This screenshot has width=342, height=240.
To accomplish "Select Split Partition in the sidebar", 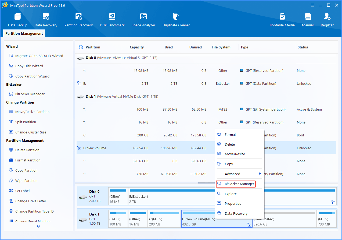I will point(23,122).
